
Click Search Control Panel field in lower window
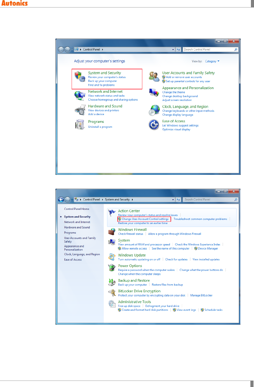tap(209, 200)
